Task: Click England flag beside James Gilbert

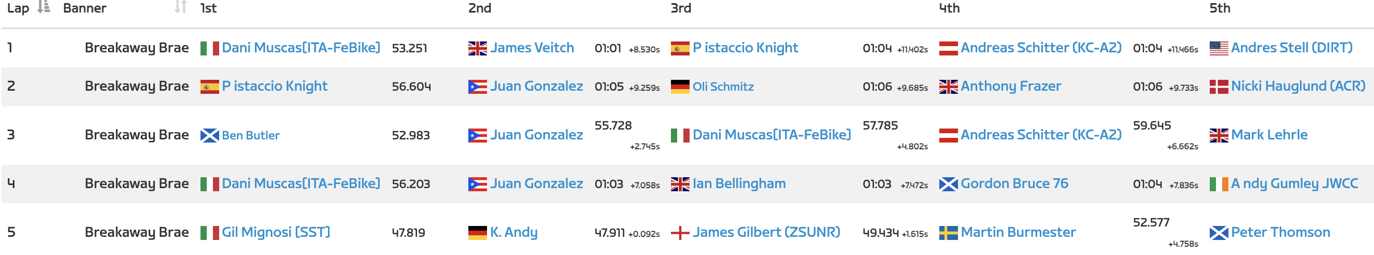Action: click(680, 233)
